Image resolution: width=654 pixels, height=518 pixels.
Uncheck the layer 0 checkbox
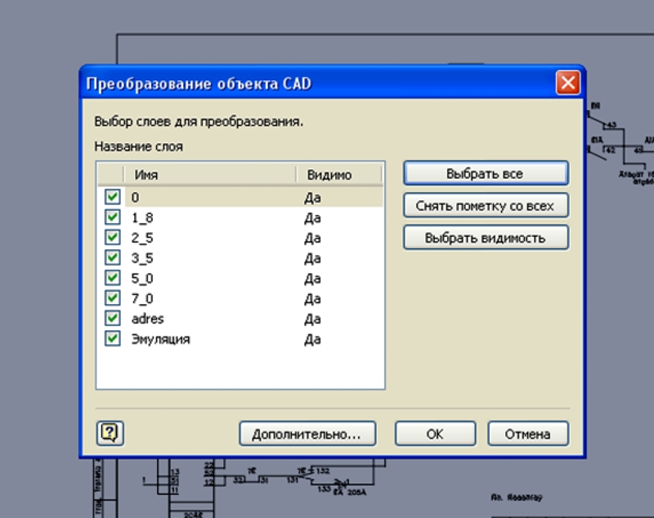tap(113, 197)
